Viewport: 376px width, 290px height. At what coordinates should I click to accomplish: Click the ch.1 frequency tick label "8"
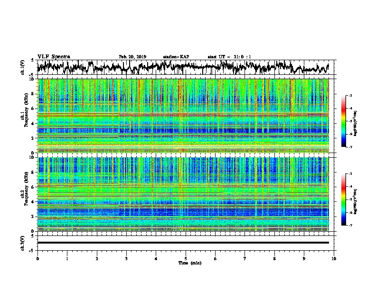coord(33,94)
